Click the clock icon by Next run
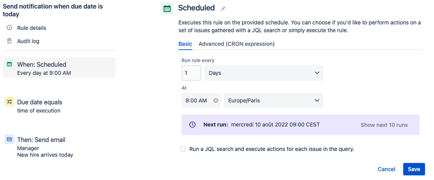 click(x=192, y=125)
